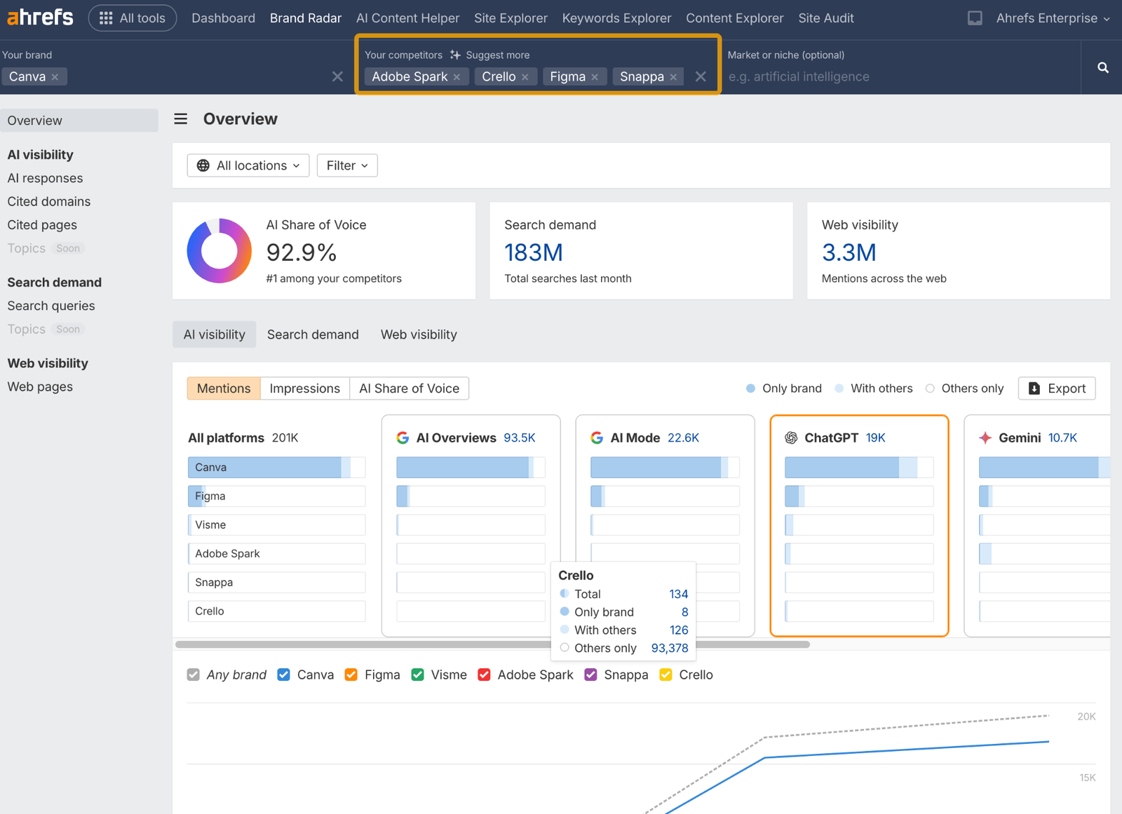Open the Dashboard nav item
The width and height of the screenshot is (1122, 814).
tap(223, 18)
